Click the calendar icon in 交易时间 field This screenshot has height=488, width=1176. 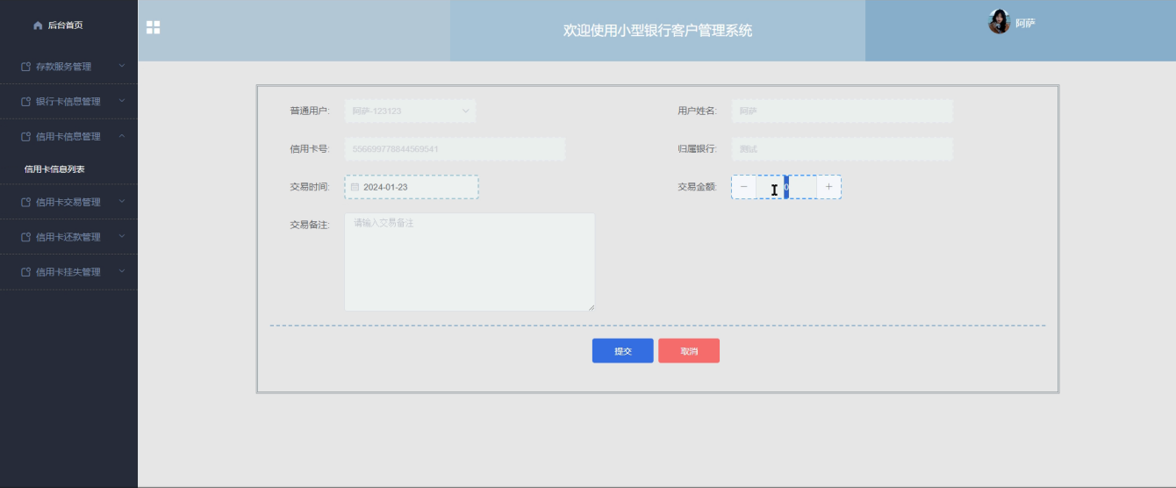[x=355, y=188]
